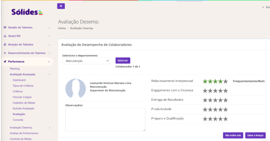The height and width of the screenshot is (141, 270).
Task: Select Avaliação in the sidebar submenu
Action: [19, 114]
